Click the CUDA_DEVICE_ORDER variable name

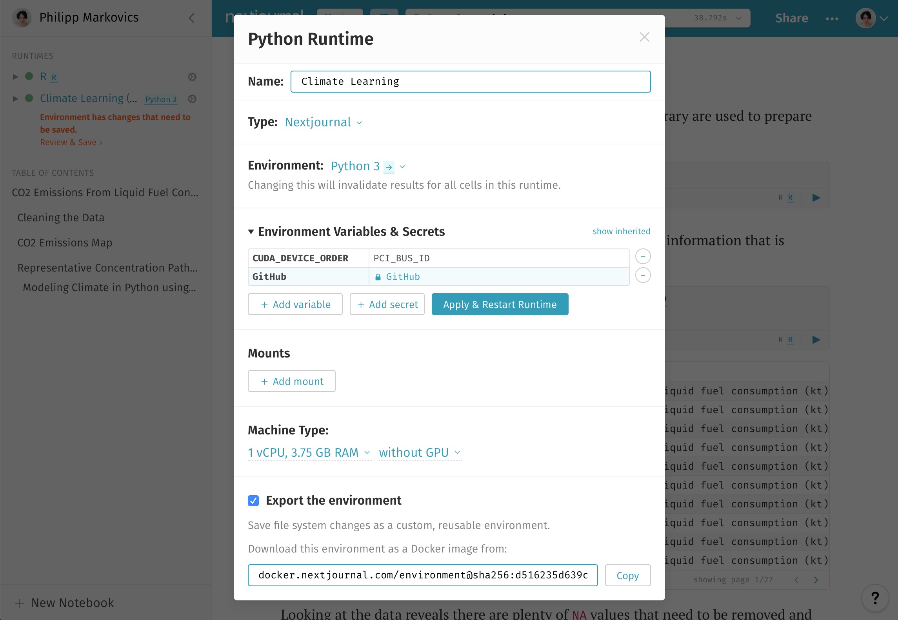pyautogui.click(x=308, y=258)
